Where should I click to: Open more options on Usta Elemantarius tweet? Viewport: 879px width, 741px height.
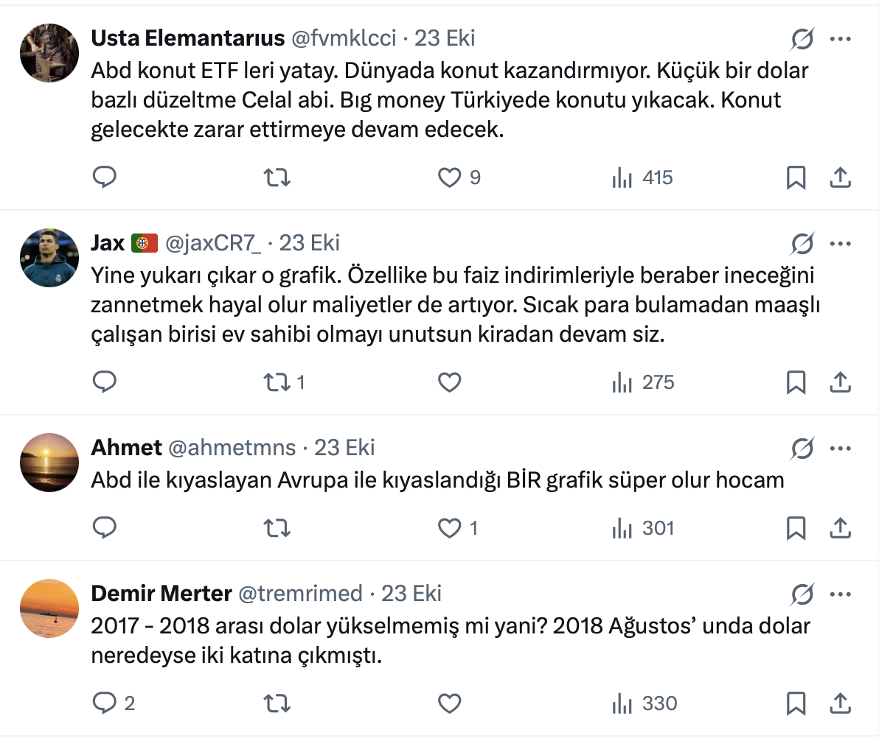pyautogui.click(x=841, y=38)
